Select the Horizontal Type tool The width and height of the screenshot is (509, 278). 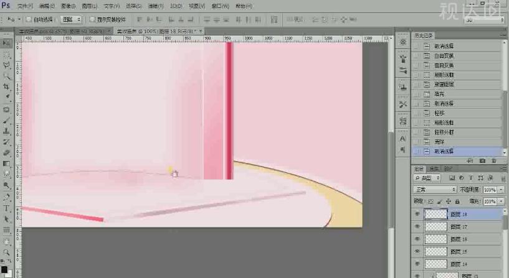tap(6, 208)
